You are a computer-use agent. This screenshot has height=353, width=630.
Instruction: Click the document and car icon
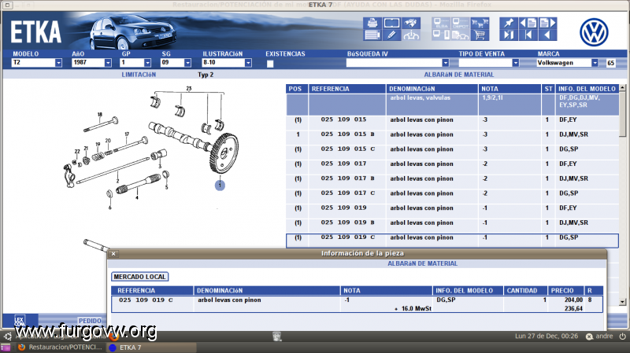pos(461,35)
